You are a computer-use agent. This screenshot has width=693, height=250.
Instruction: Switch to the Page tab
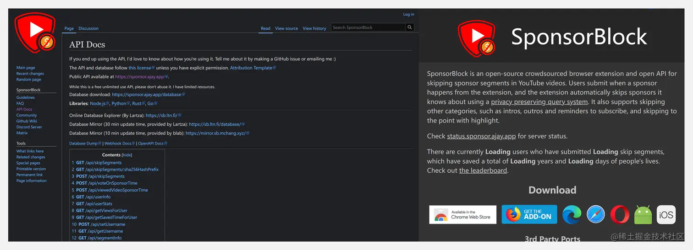click(x=69, y=28)
